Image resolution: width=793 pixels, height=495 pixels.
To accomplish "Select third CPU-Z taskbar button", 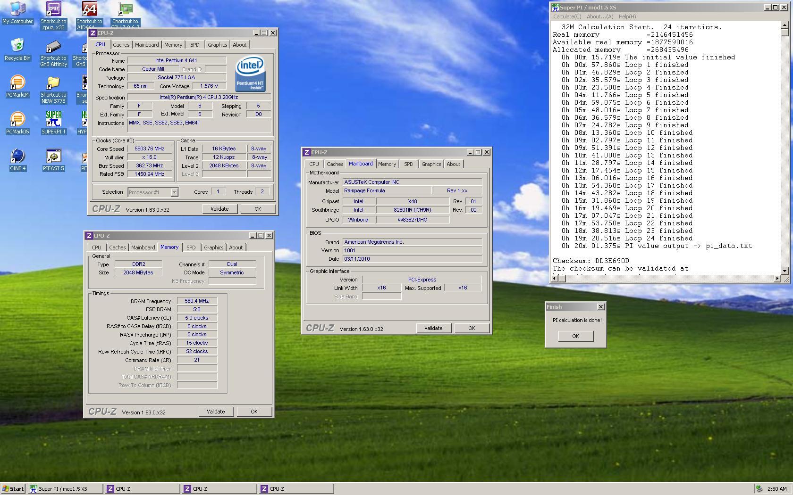I will pyautogui.click(x=296, y=489).
